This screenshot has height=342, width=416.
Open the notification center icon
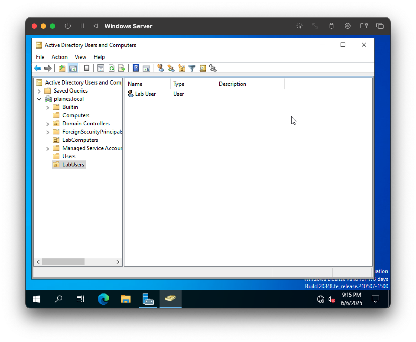coord(375,299)
